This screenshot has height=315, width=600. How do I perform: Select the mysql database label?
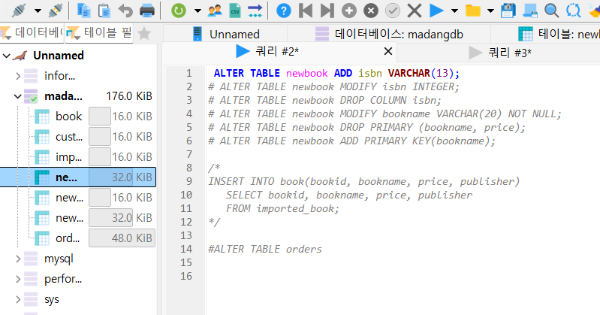pos(59,259)
